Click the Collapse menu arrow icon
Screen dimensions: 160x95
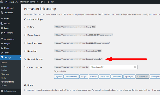[x=2, y=91]
